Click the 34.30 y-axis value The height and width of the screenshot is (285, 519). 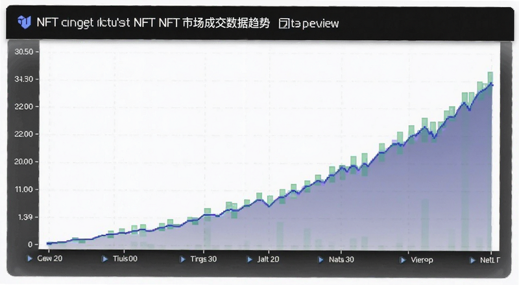point(24,80)
